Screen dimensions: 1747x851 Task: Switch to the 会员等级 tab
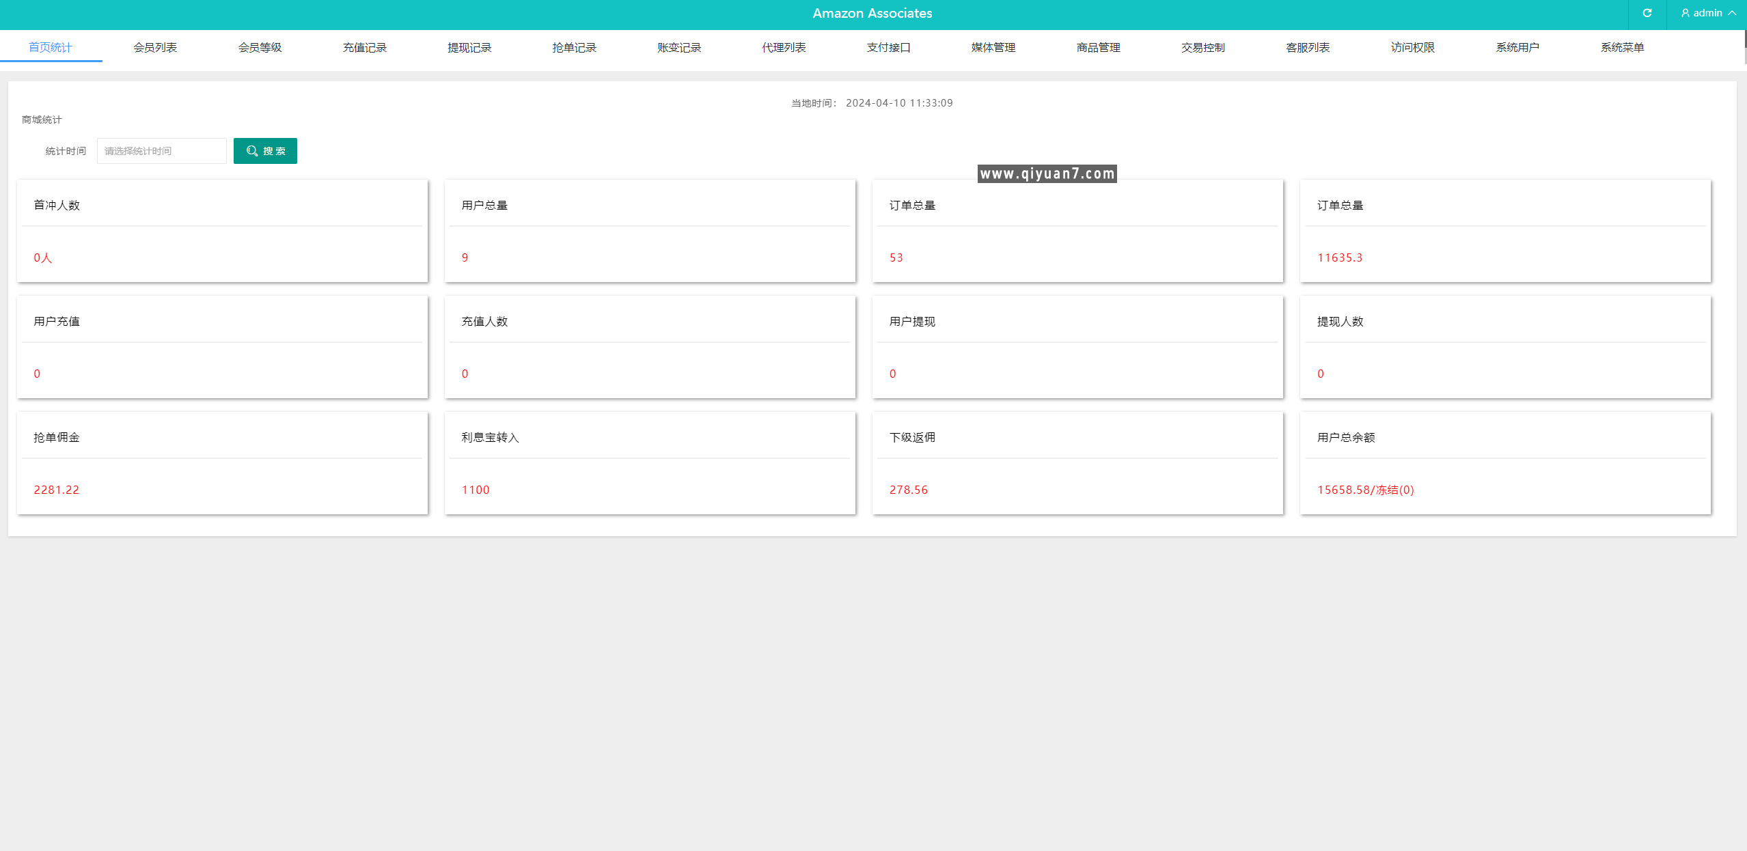(259, 47)
